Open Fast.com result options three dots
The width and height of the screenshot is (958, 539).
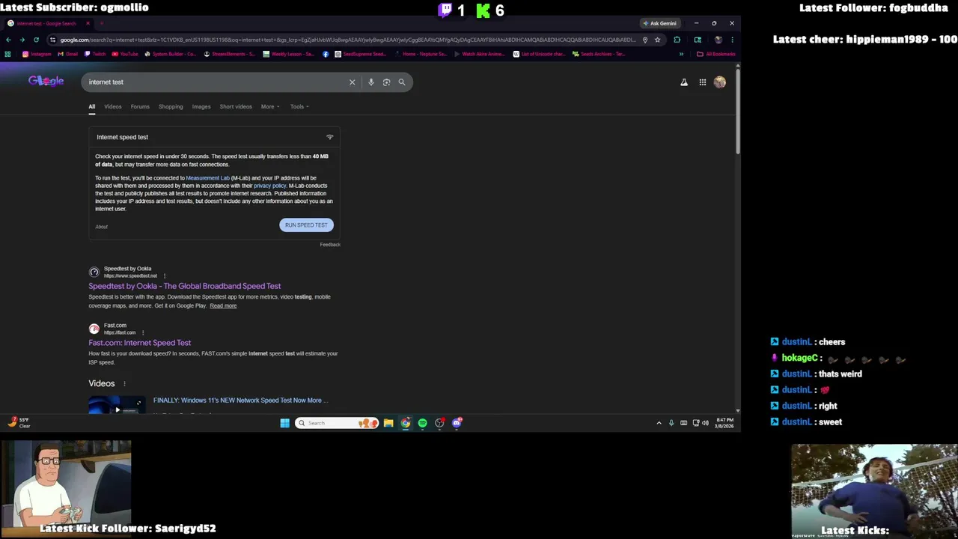click(142, 333)
